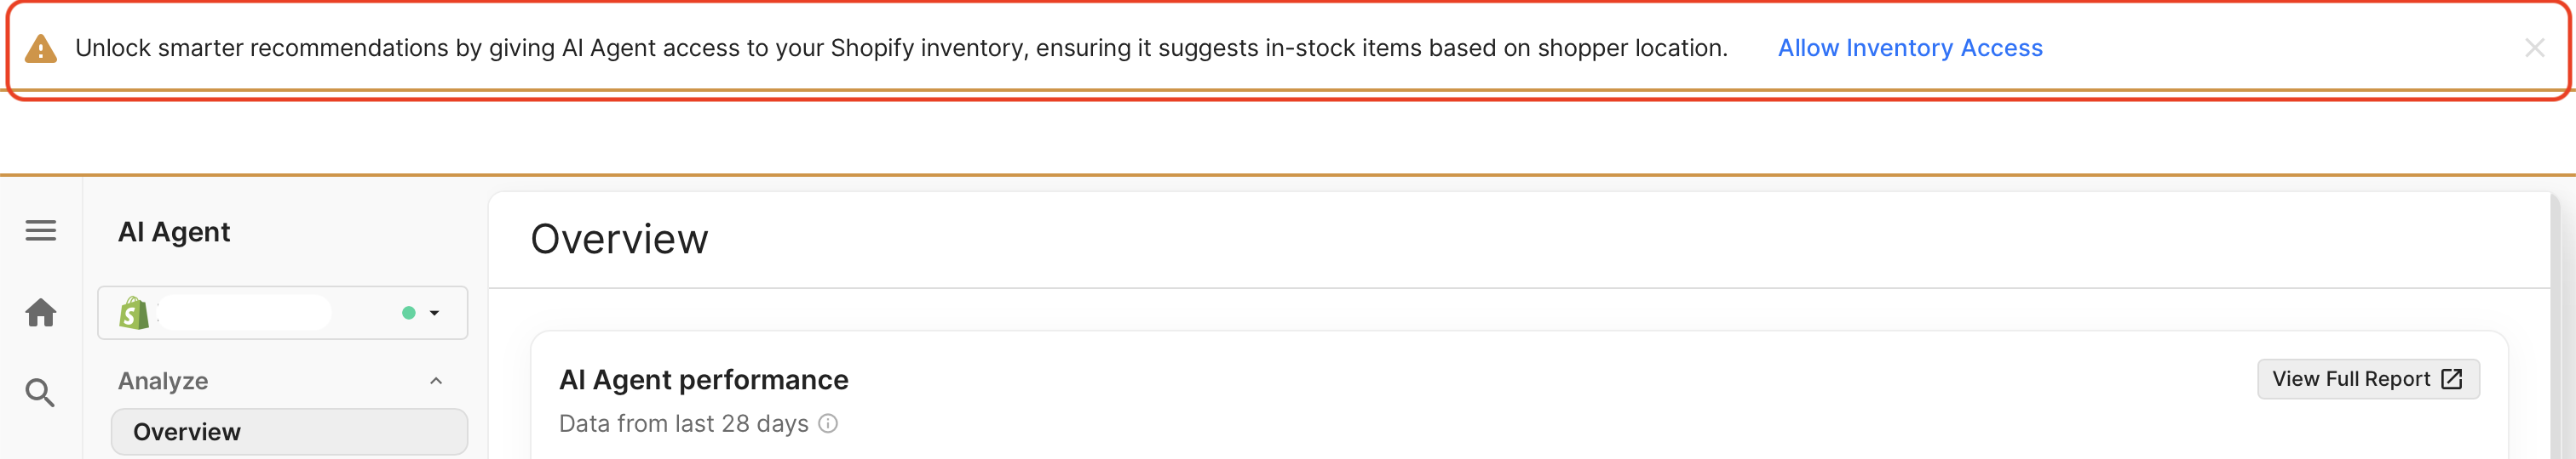Click the 'Unlock smarter recommendations' banner message

point(901,48)
